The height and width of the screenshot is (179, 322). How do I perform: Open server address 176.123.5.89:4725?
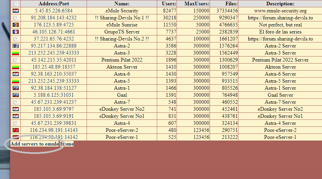[x=53, y=25]
